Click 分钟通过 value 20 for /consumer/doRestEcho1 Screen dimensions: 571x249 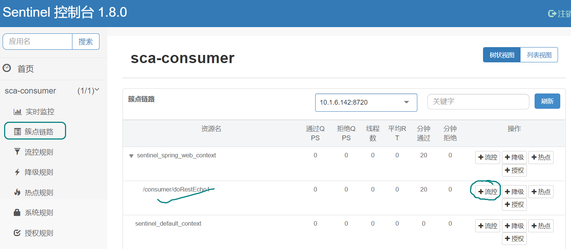pyautogui.click(x=424, y=189)
